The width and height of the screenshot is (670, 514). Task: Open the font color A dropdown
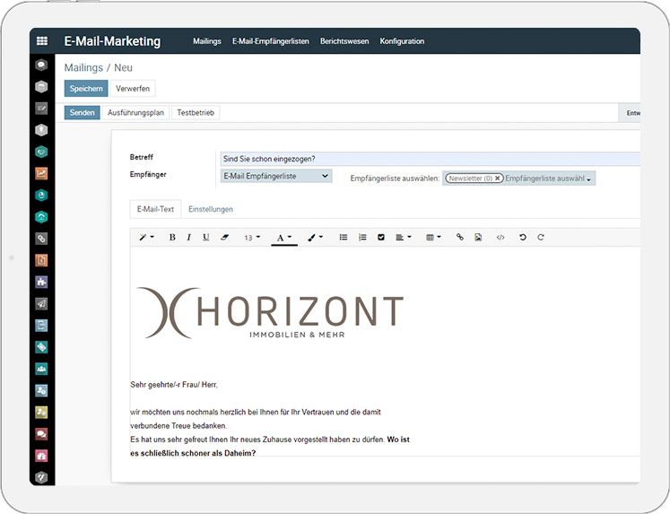coord(284,238)
